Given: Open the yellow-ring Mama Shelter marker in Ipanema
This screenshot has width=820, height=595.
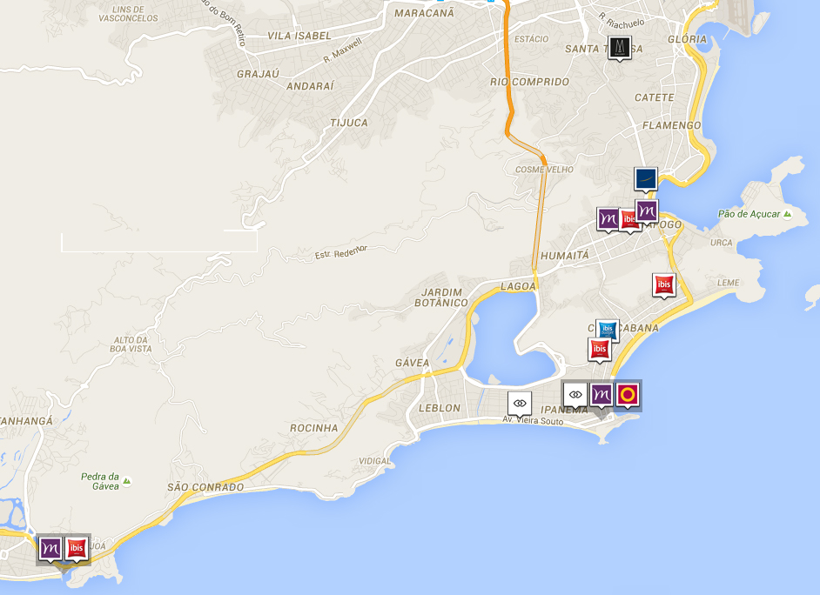Looking at the screenshot, I should pos(627,395).
